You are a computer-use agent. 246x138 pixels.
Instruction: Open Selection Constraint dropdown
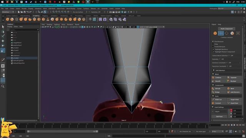tap(227, 62)
